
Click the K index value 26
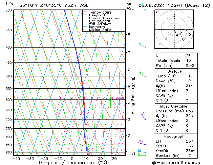click(188, 56)
